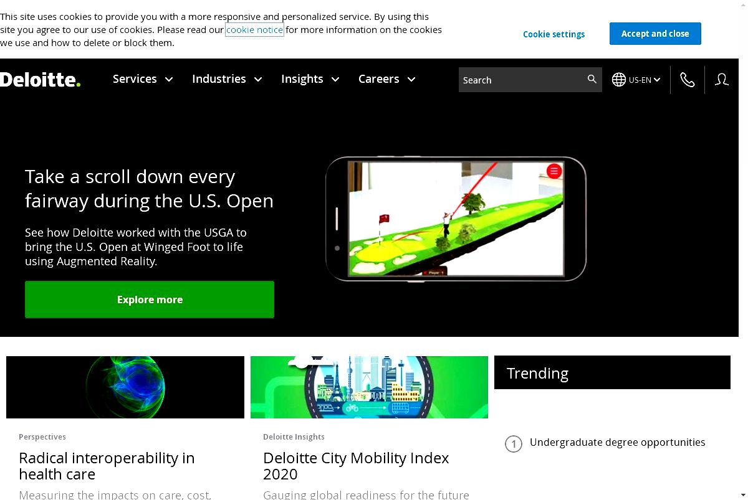
Task: Open the user profile icon
Action: coord(722,80)
